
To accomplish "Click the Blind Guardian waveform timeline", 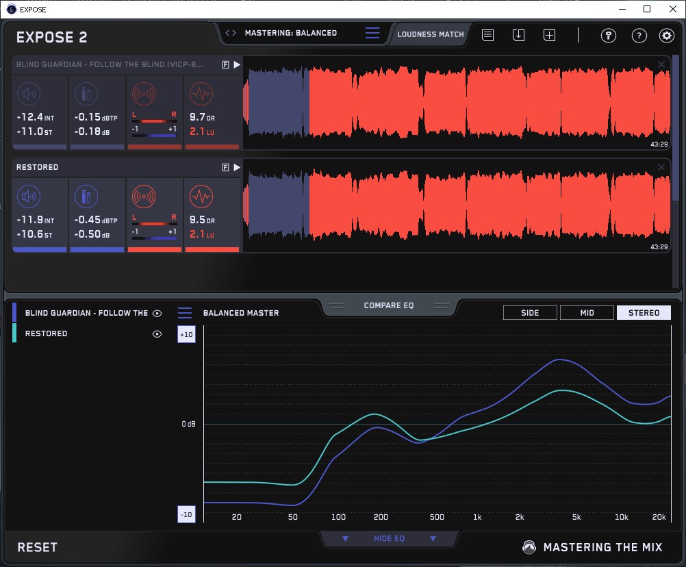I will tap(457, 103).
